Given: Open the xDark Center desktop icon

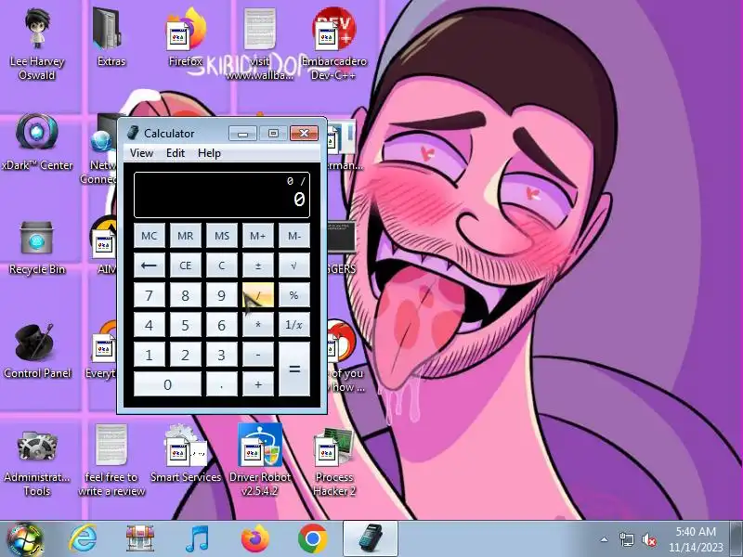Looking at the screenshot, I should coord(37,142).
